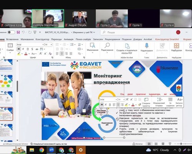Click the Надиктувати microphone button

147,49
